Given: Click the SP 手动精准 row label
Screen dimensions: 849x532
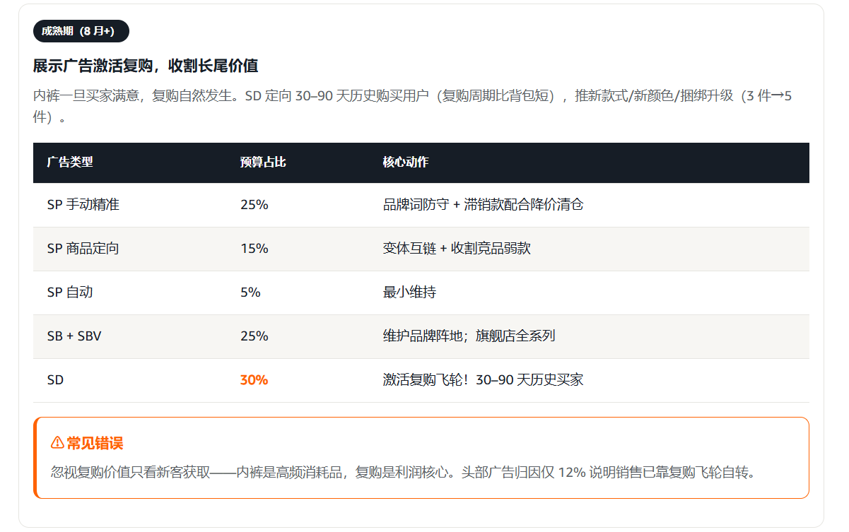Looking at the screenshot, I should coord(83,205).
